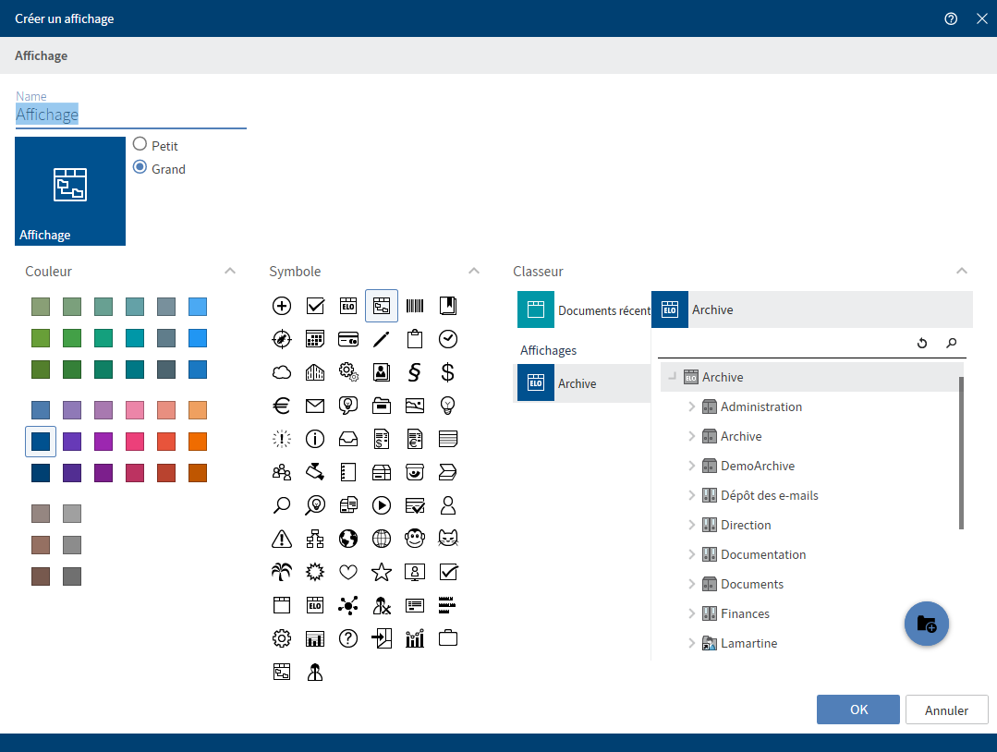Open the Documents récents tile

[582, 310]
